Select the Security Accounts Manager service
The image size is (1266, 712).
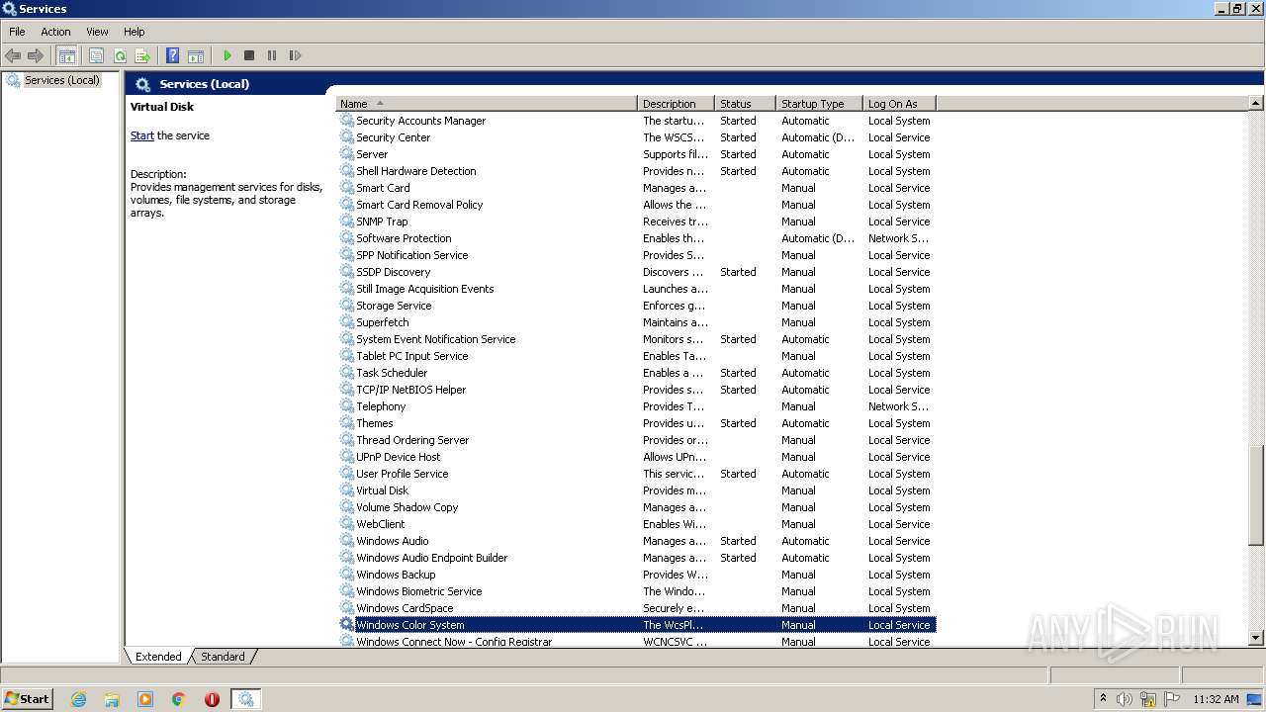pos(636,121)
